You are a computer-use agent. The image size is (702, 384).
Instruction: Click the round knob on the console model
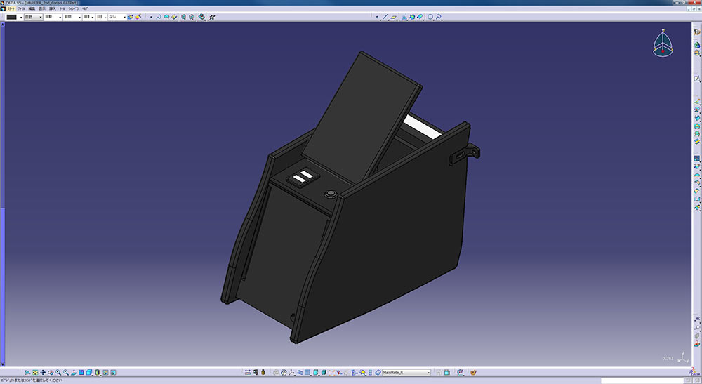point(330,194)
